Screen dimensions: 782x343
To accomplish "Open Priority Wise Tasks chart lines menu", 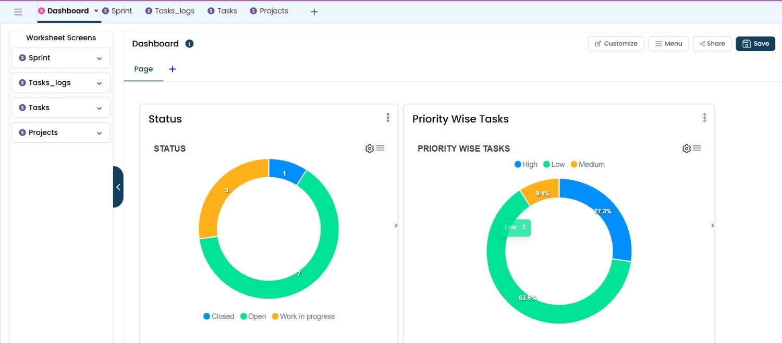I will pos(697,149).
